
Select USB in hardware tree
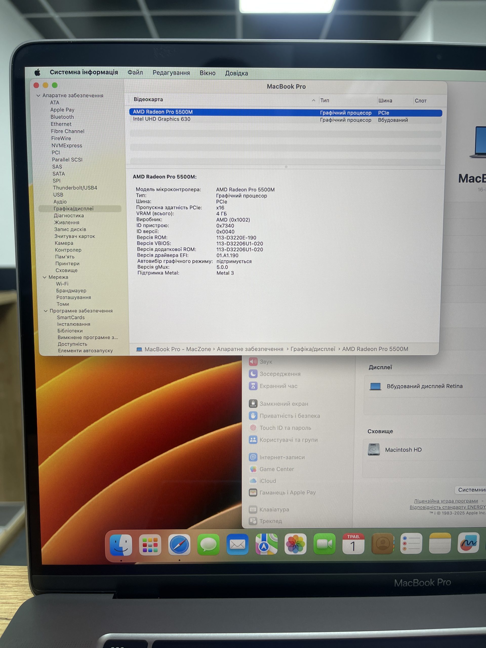(58, 195)
